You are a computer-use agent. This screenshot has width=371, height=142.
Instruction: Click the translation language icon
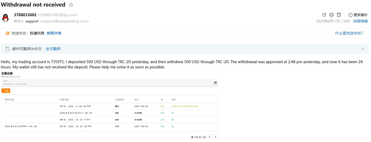(8, 49)
